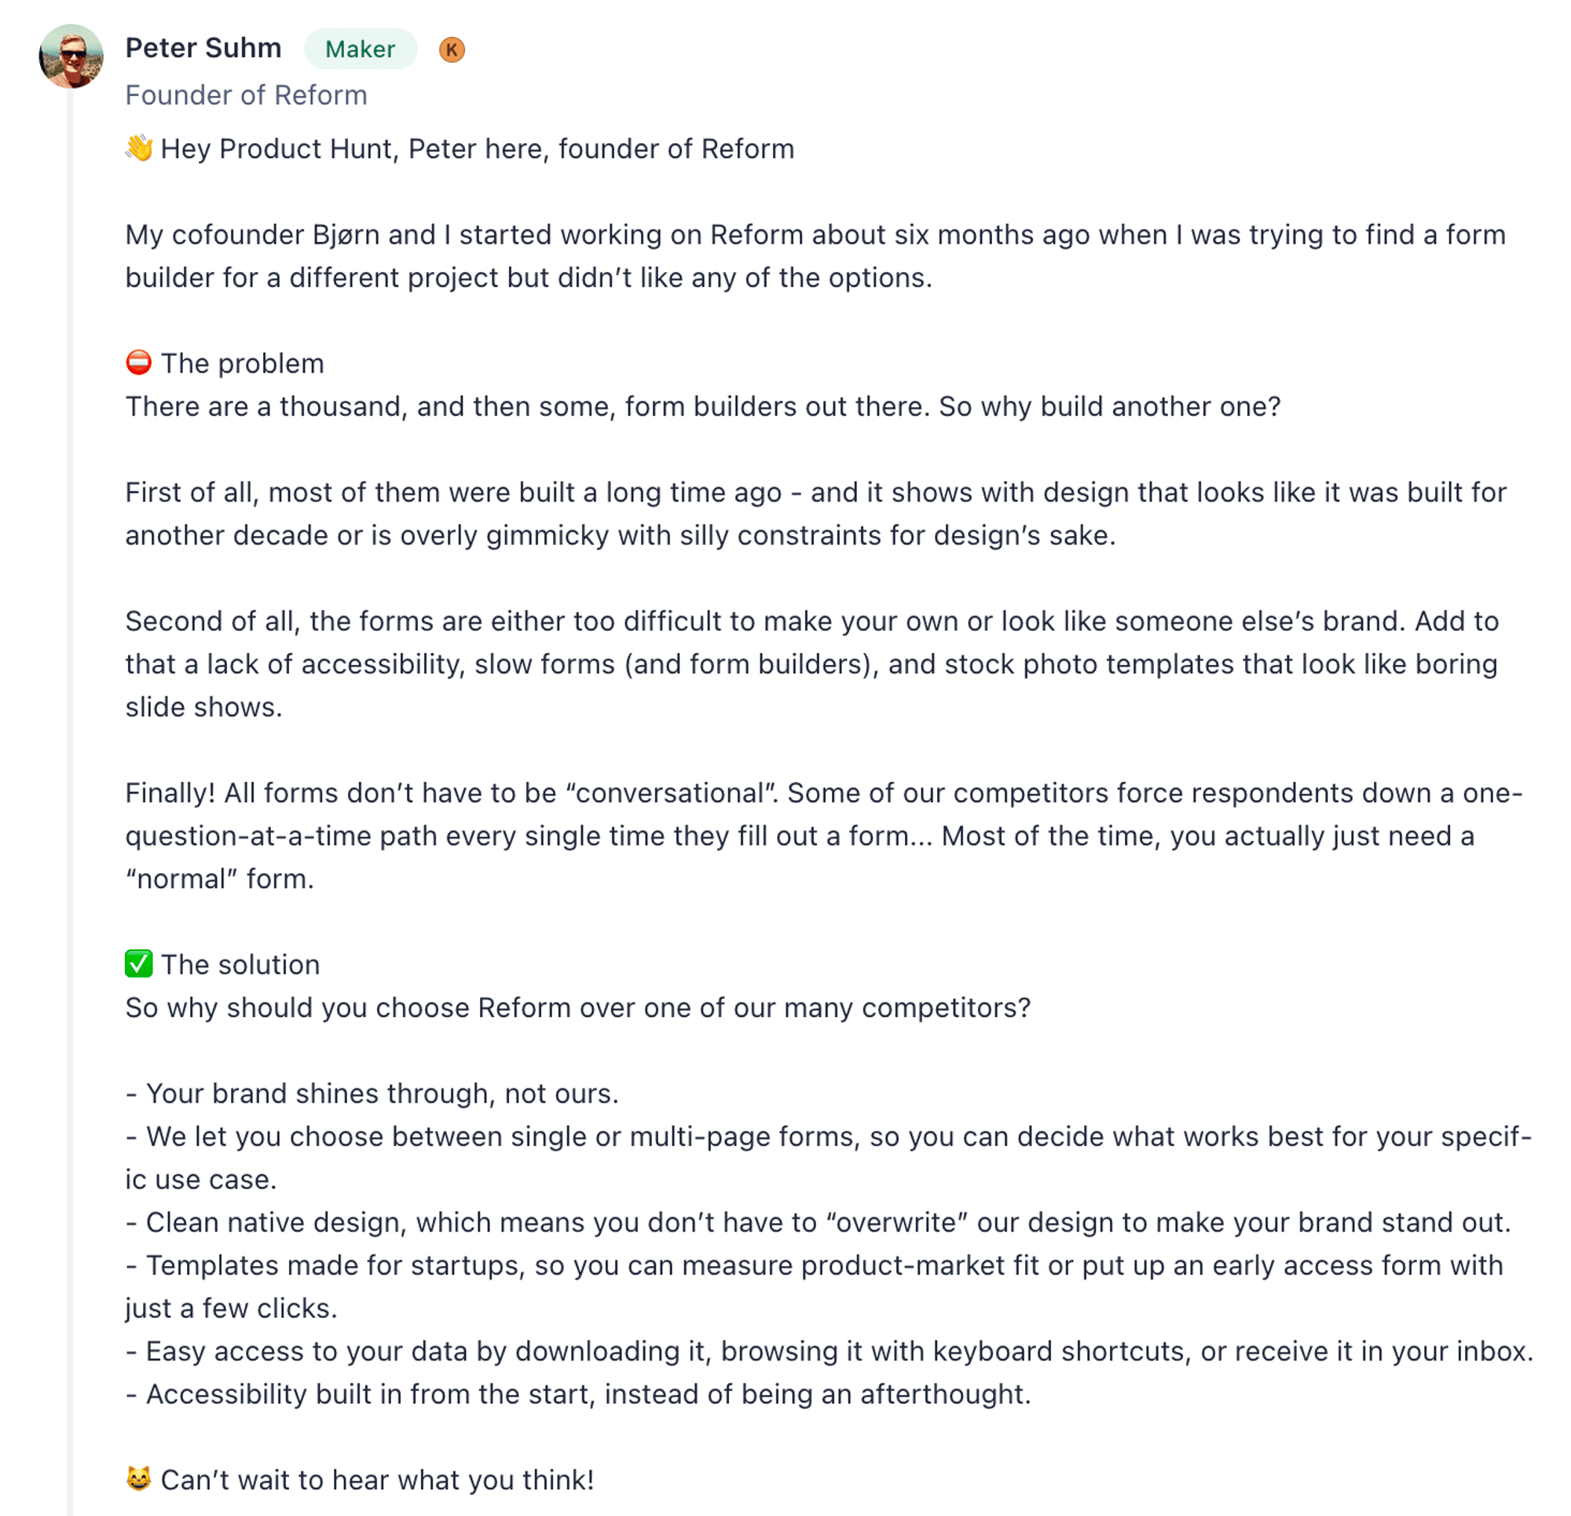The height and width of the screenshot is (1516, 1571).
Task: Click the green Maker badge
Action: (x=360, y=49)
